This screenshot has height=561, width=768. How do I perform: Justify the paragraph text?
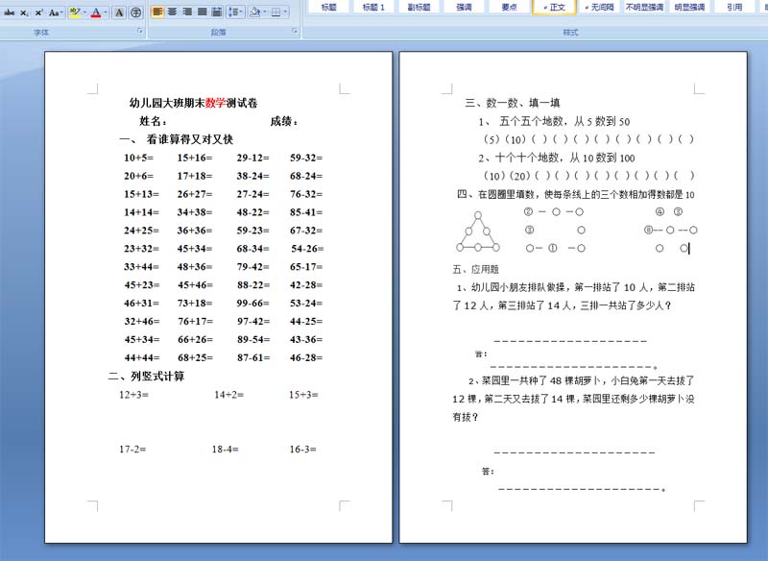coord(202,12)
